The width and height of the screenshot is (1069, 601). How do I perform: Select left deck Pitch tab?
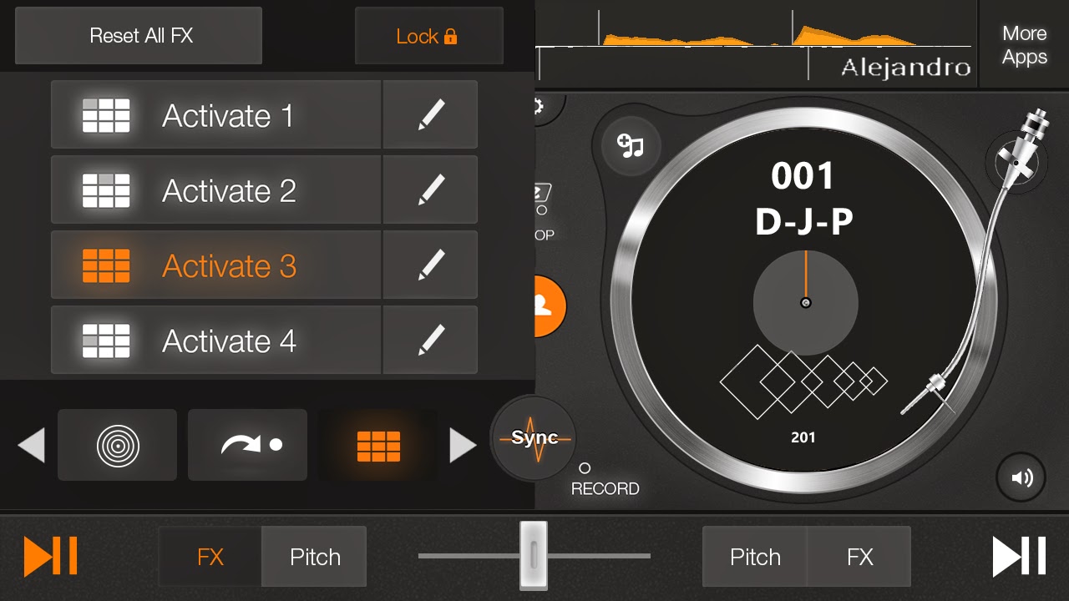coord(315,557)
